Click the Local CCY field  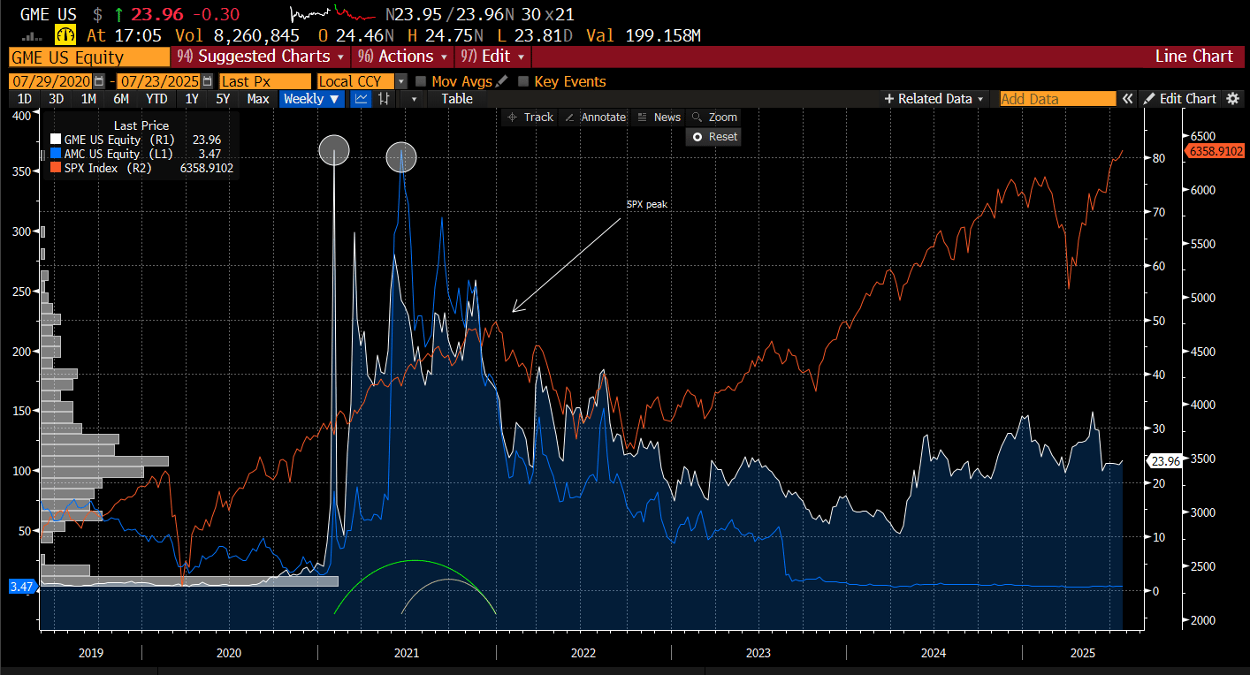click(355, 81)
